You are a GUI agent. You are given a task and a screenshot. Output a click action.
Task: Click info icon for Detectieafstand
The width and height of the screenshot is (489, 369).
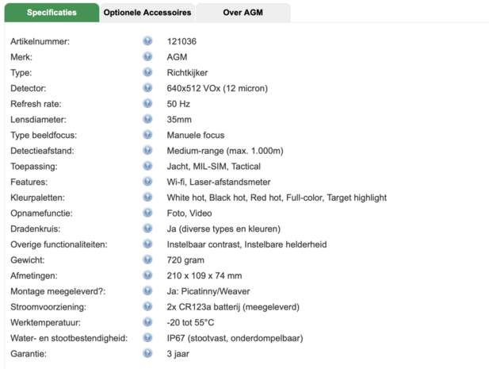[x=147, y=150]
